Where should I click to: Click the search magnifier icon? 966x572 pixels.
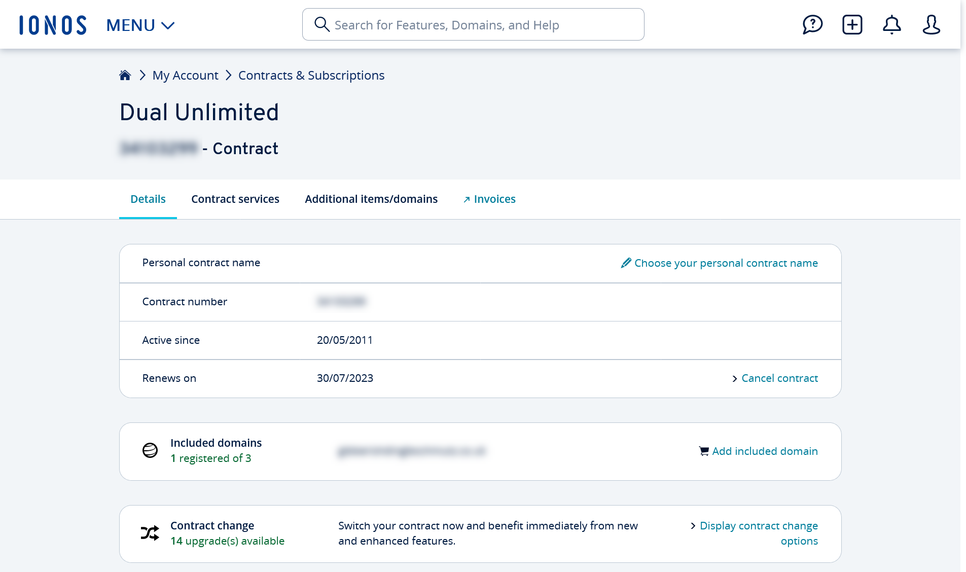[x=321, y=24]
